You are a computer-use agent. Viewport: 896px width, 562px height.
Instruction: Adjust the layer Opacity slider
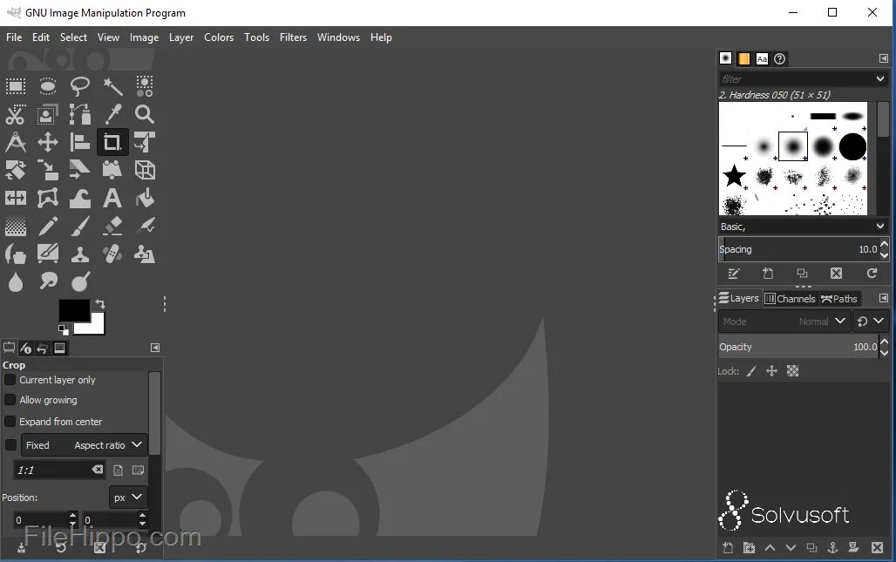tap(798, 348)
